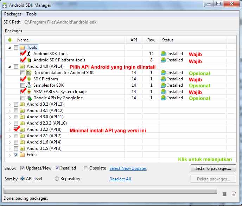Click the Android SDK Tools wrench icon
This screenshot has height=206, width=242.
point(29,54)
